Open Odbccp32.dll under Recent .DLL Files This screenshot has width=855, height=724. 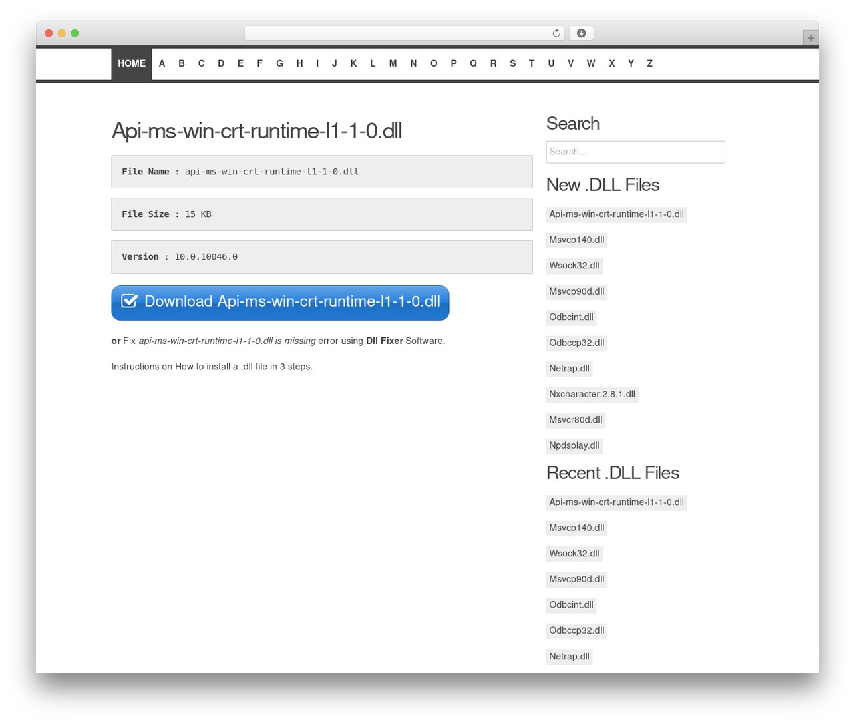coord(576,630)
